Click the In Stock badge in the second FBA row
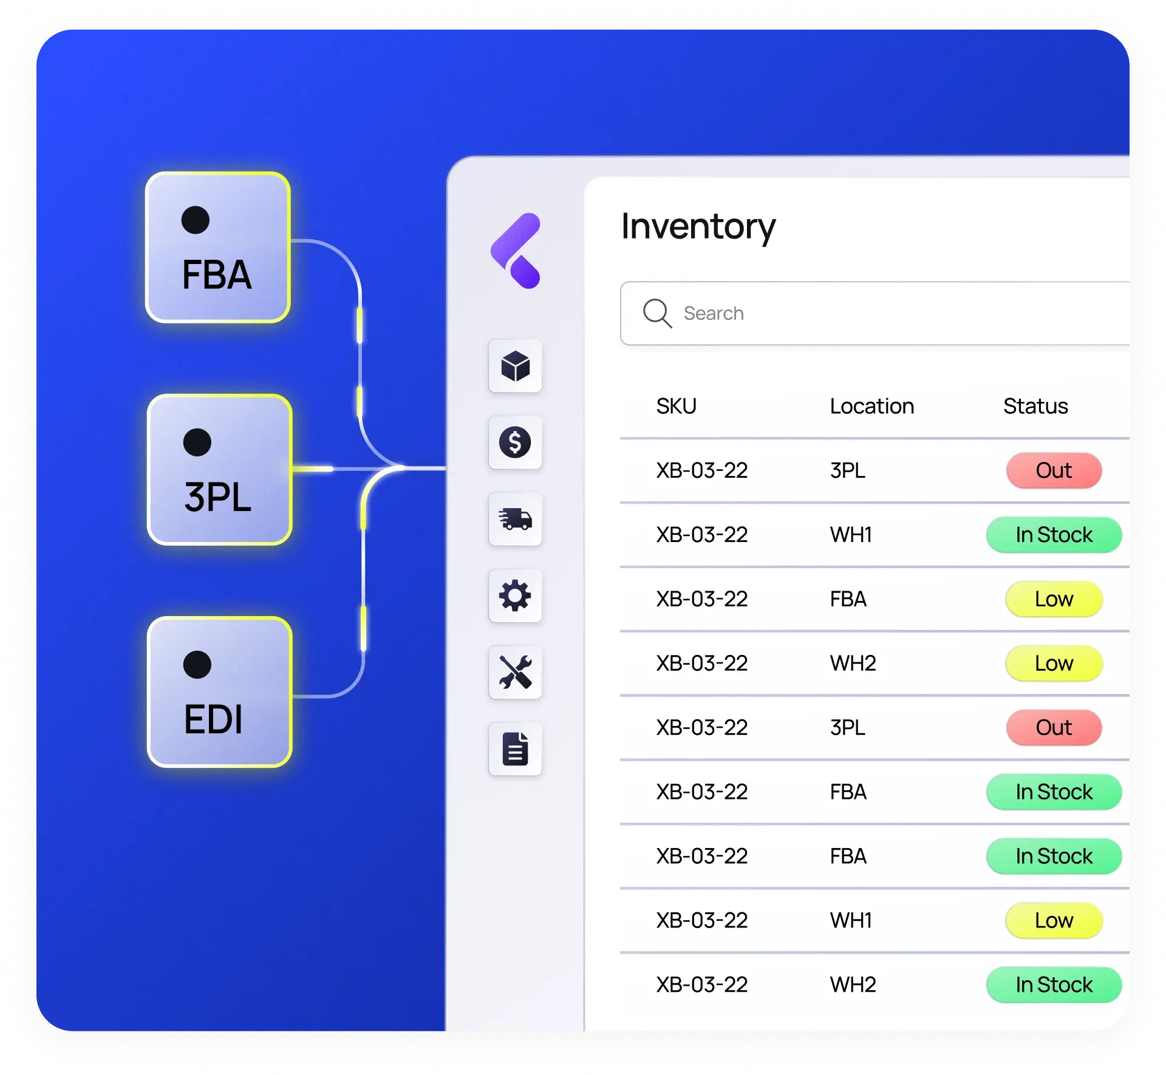 point(1054,792)
